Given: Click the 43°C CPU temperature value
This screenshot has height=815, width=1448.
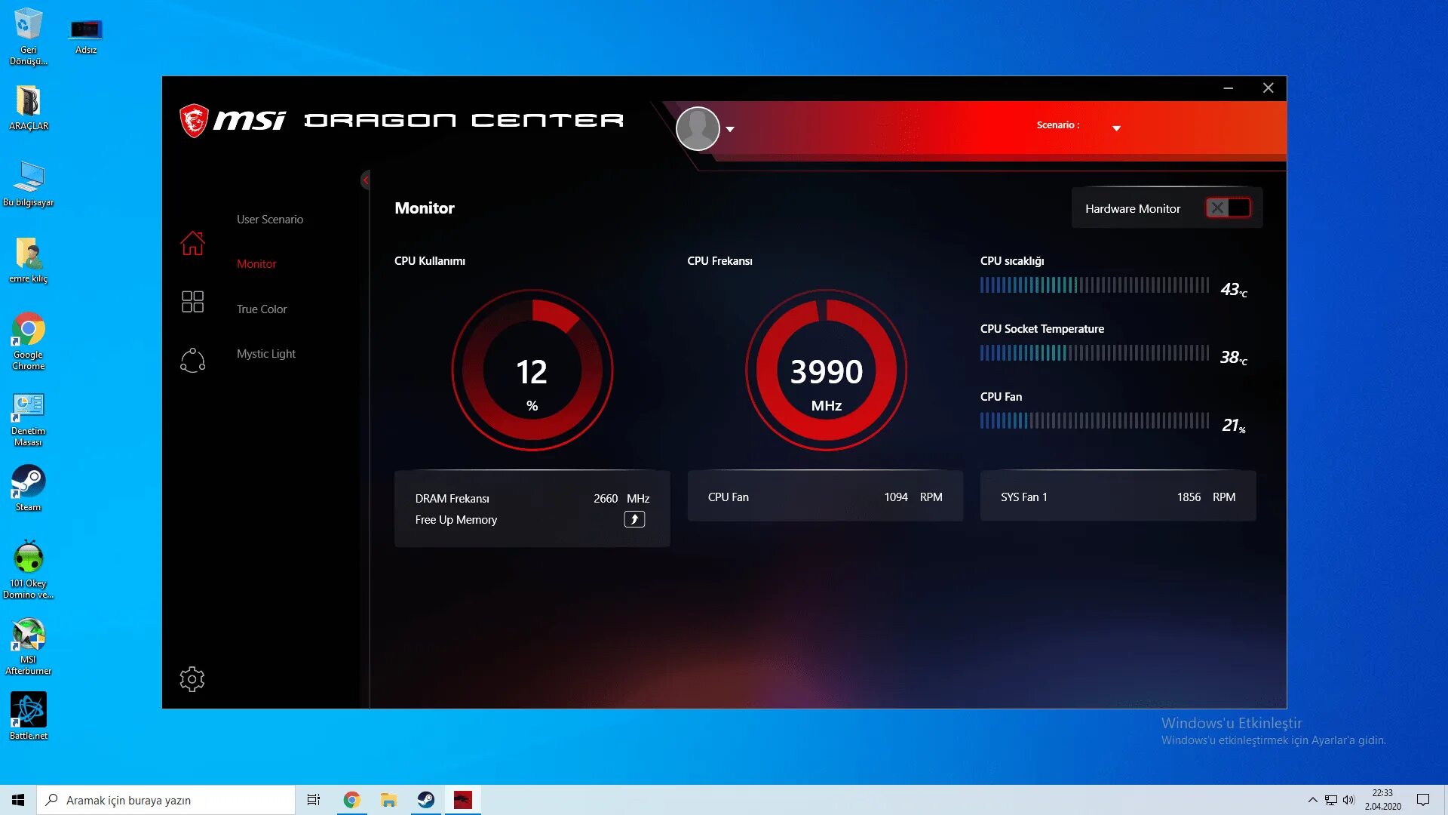Looking at the screenshot, I should tap(1234, 290).
